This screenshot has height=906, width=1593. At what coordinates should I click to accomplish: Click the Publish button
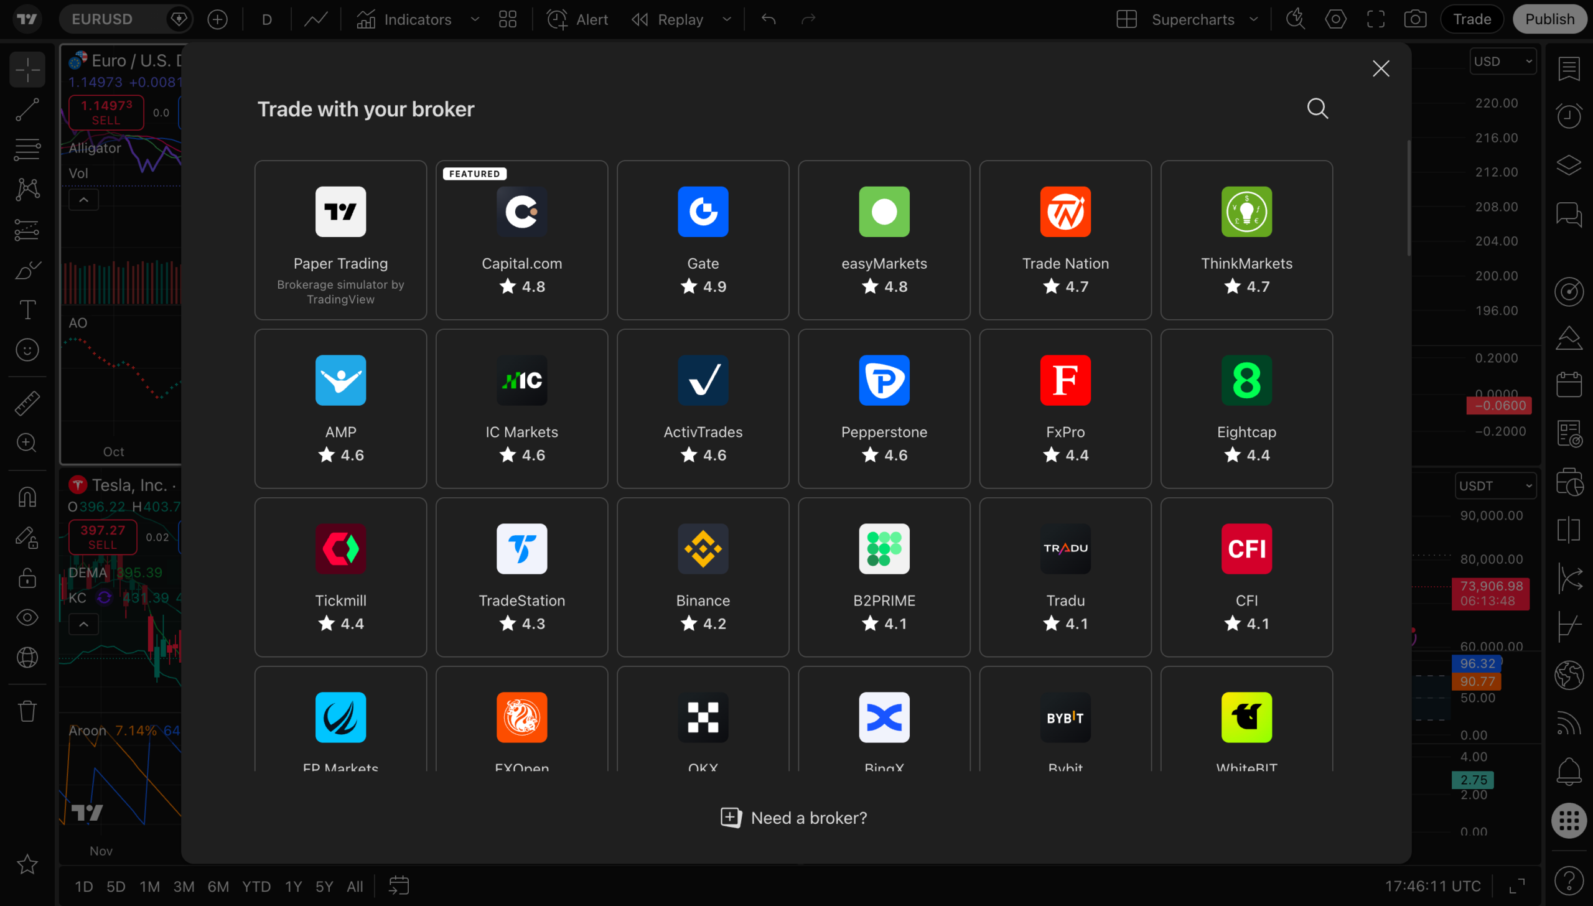click(x=1549, y=19)
